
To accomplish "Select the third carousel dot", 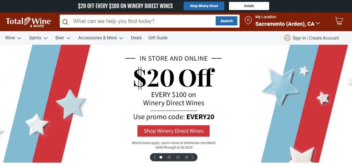I will pyautogui.click(x=178, y=157).
